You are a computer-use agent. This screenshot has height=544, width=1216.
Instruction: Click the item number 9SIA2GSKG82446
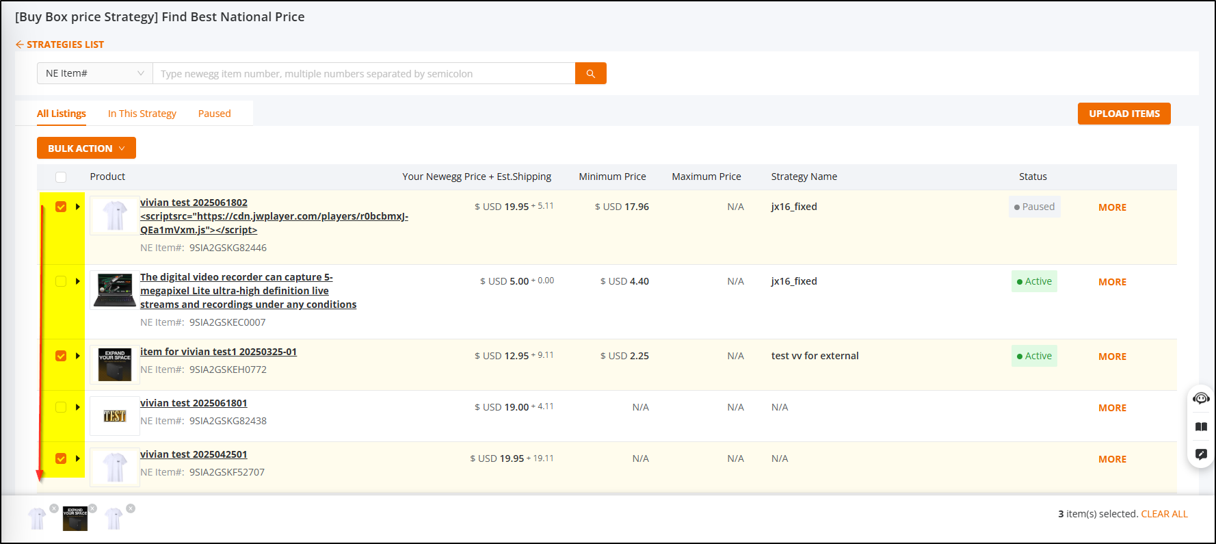click(x=228, y=248)
